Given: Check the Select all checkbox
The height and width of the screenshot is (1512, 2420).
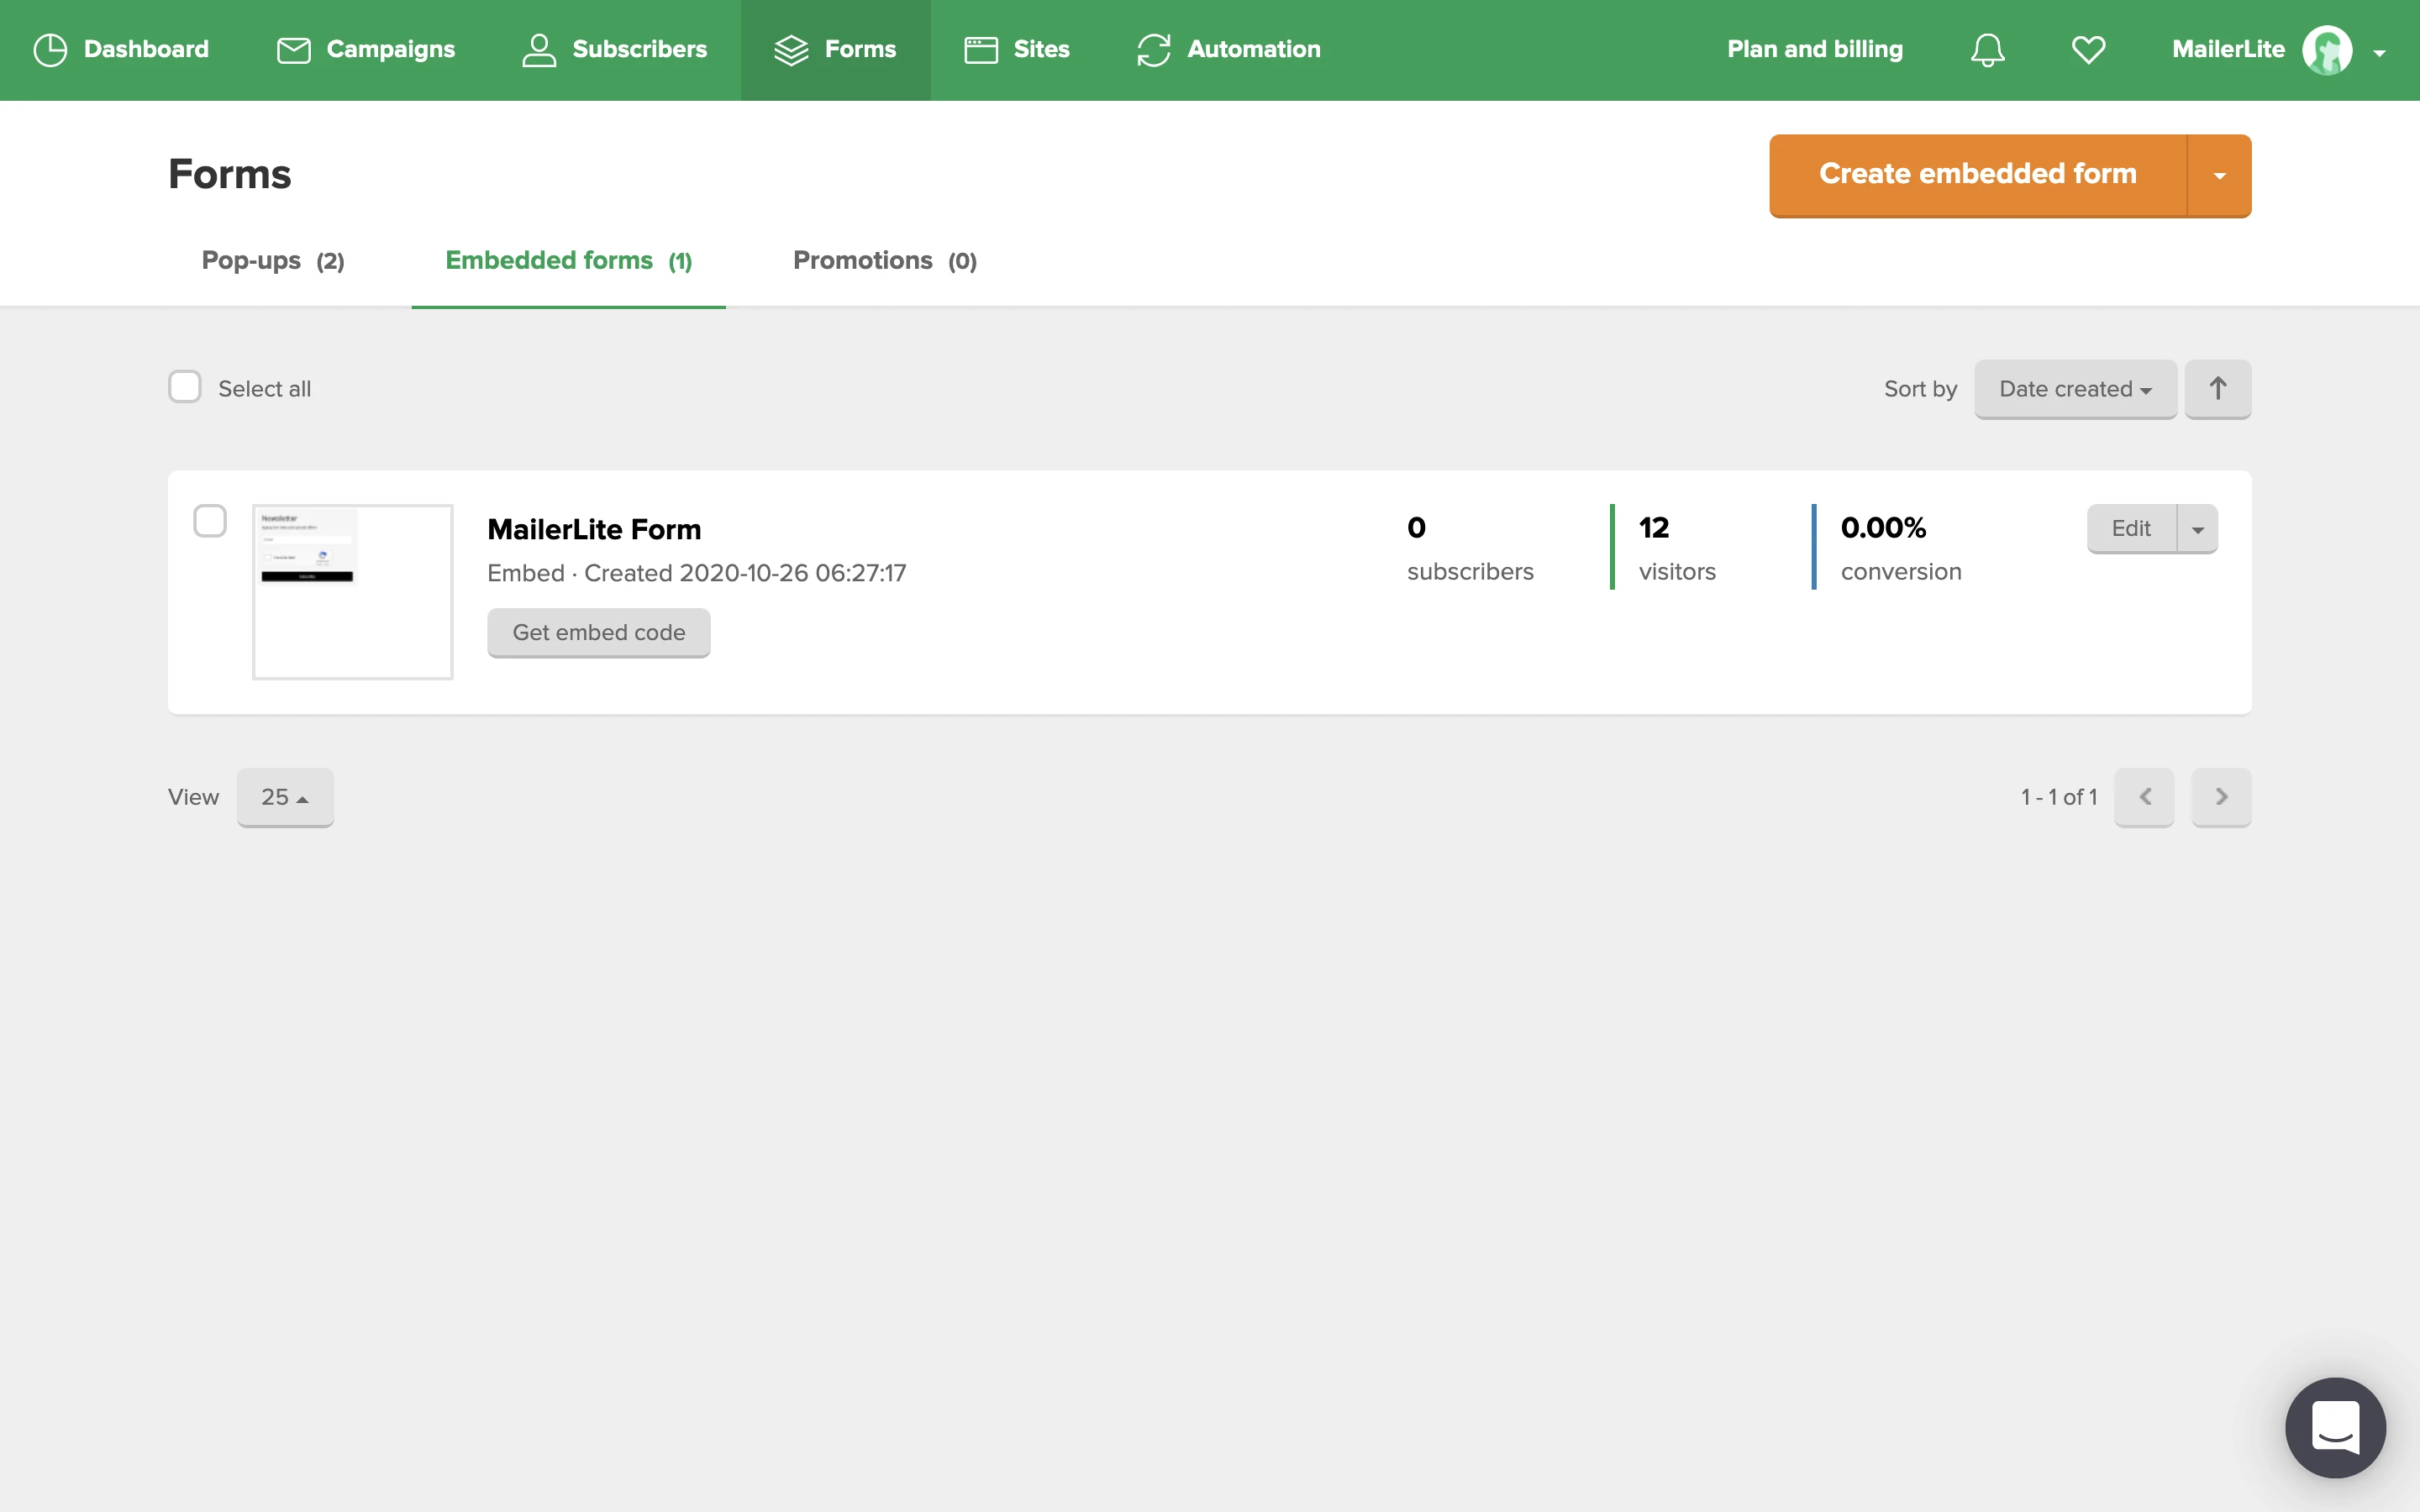Looking at the screenshot, I should (x=185, y=387).
